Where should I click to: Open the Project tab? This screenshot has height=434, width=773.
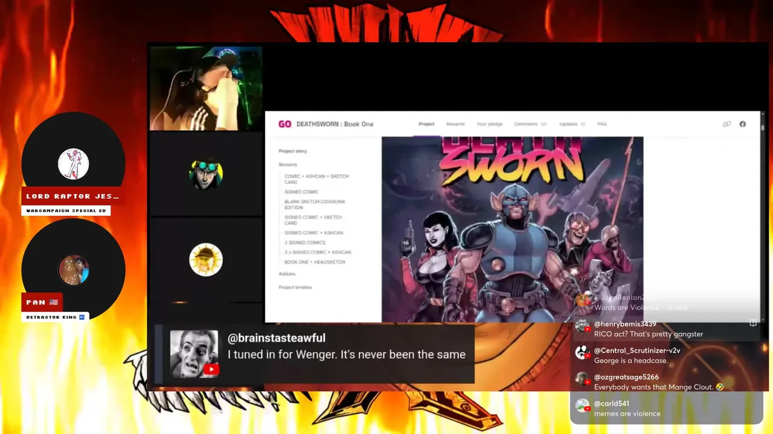point(426,124)
